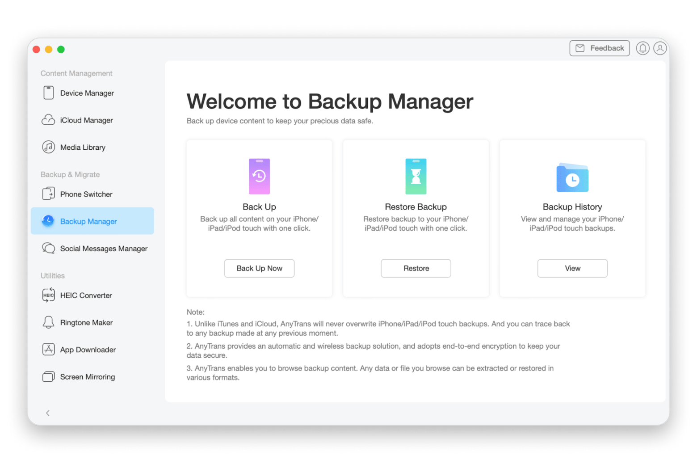Screen dimensions: 697x464
Task: Click the Social Messages Manager chat icon
Action: [x=48, y=248]
